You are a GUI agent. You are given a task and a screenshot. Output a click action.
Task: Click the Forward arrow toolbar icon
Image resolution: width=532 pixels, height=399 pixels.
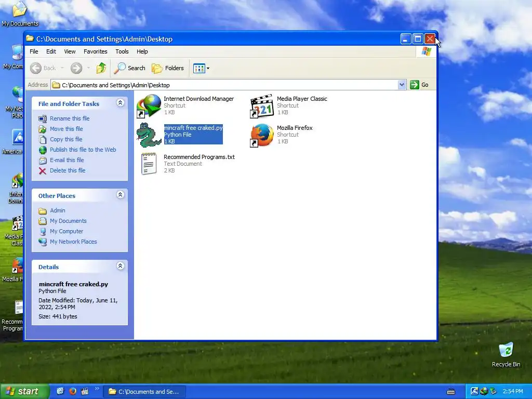(x=76, y=68)
